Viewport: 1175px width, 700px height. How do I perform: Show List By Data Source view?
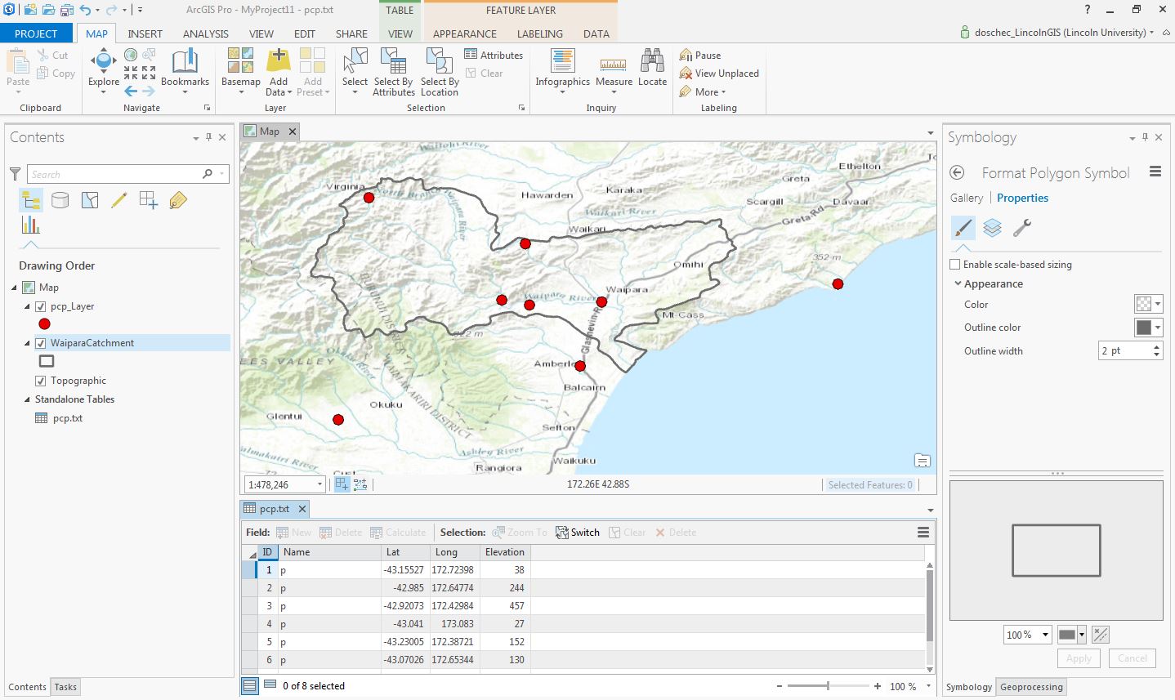click(x=60, y=199)
